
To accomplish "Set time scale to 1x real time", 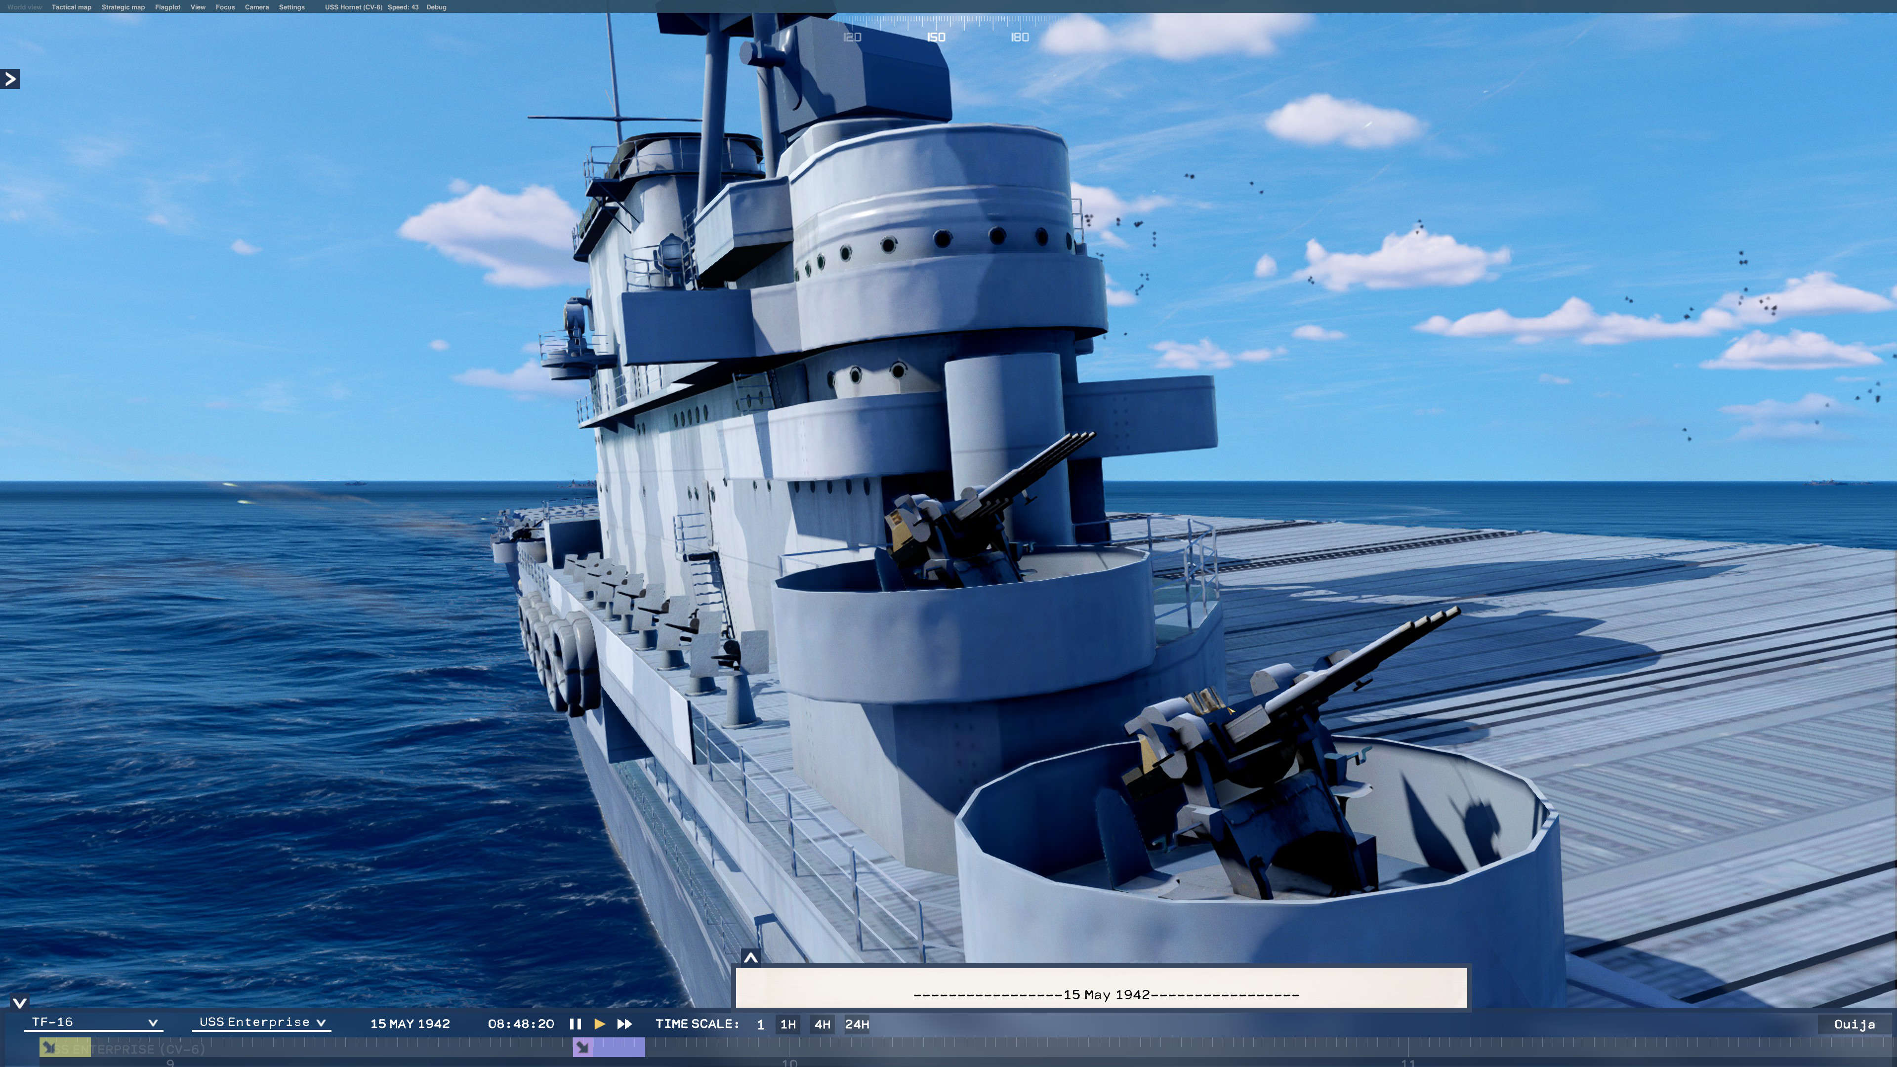I will coord(760,1024).
